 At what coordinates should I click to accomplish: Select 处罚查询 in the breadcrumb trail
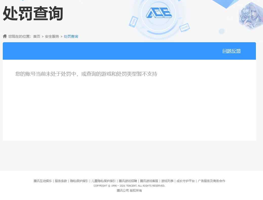[71, 36]
